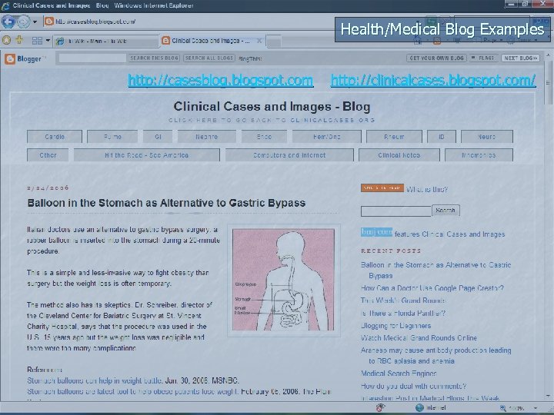This screenshot has width=554, height=415.
Task: Click the NEXT BLOG navbar button
Action: coord(520,58)
